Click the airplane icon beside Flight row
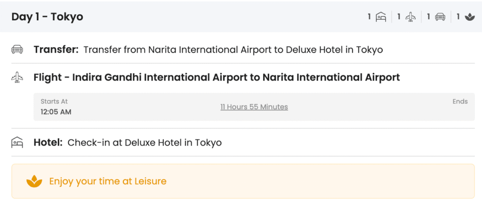This screenshot has width=482, height=203. point(17,77)
